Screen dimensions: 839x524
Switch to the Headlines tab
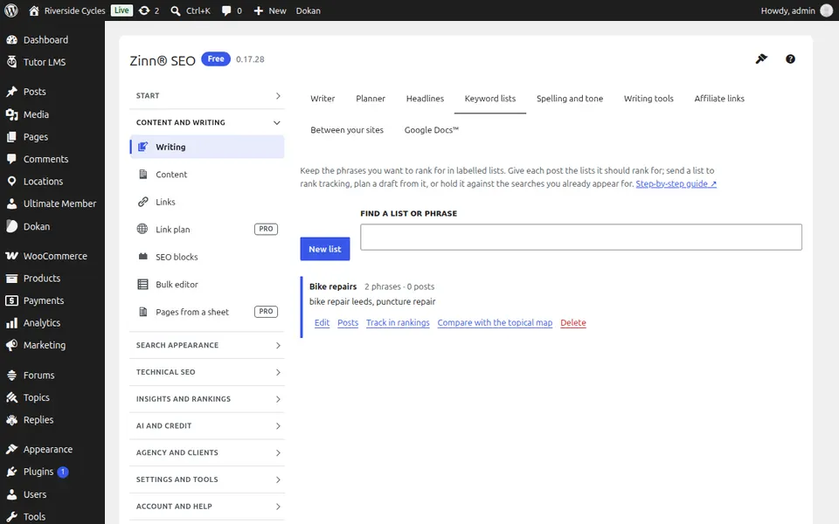425,99
